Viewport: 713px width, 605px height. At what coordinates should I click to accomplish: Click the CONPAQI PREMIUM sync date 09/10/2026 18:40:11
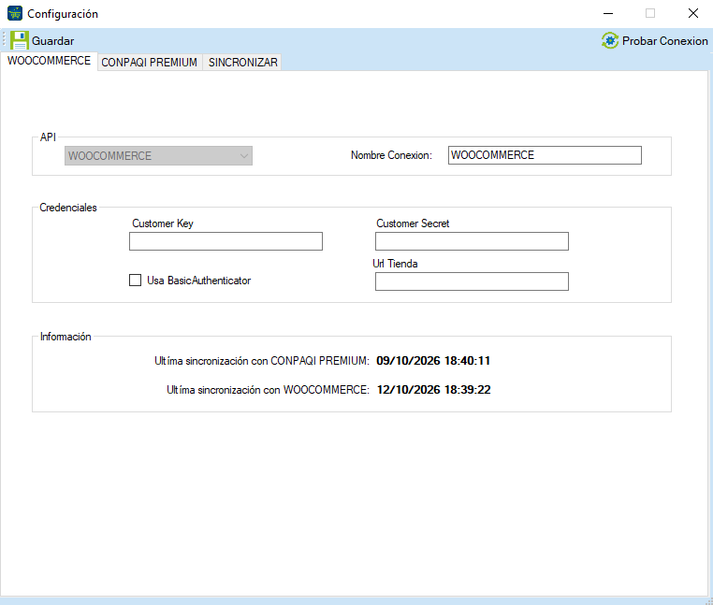pos(433,361)
